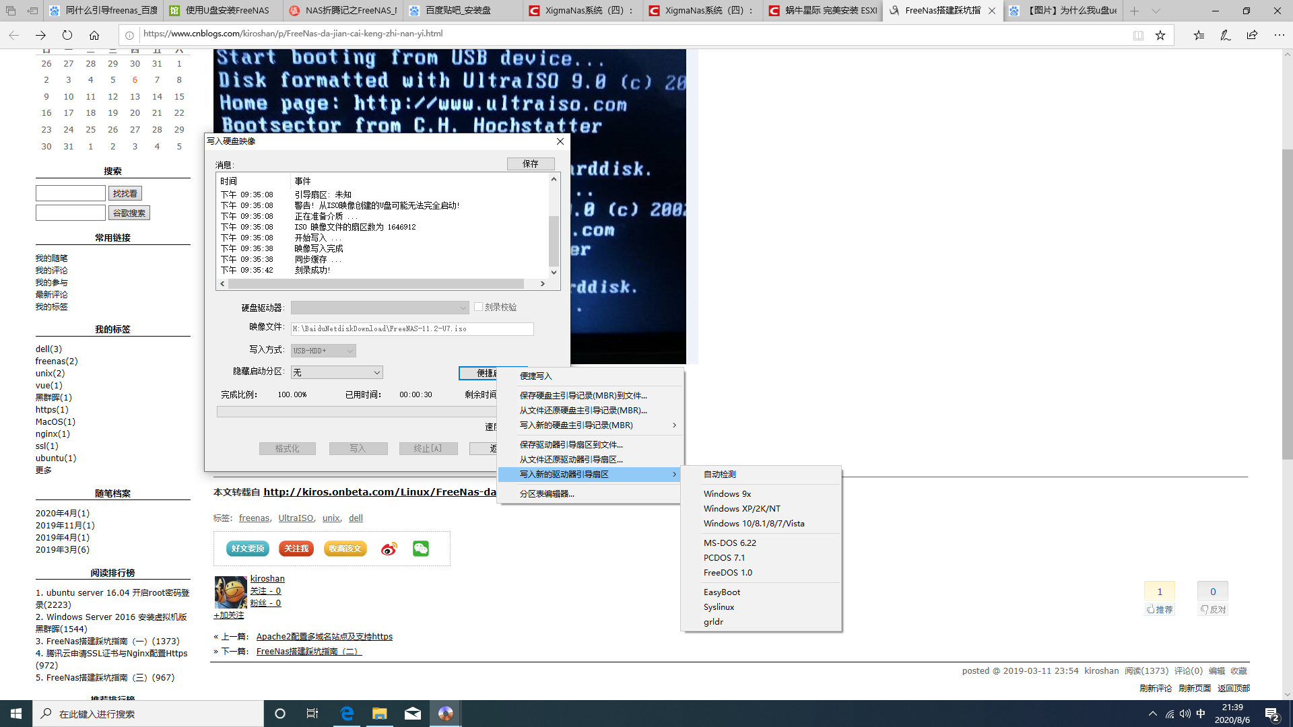Image resolution: width=1293 pixels, height=727 pixels.
Task: Add page to favorites star icon
Action: coord(1160,35)
